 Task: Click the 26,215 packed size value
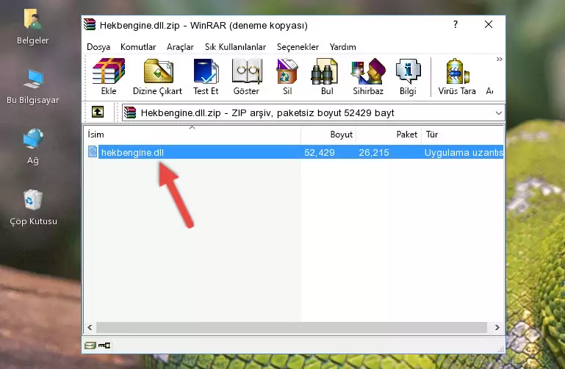pos(374,152)
